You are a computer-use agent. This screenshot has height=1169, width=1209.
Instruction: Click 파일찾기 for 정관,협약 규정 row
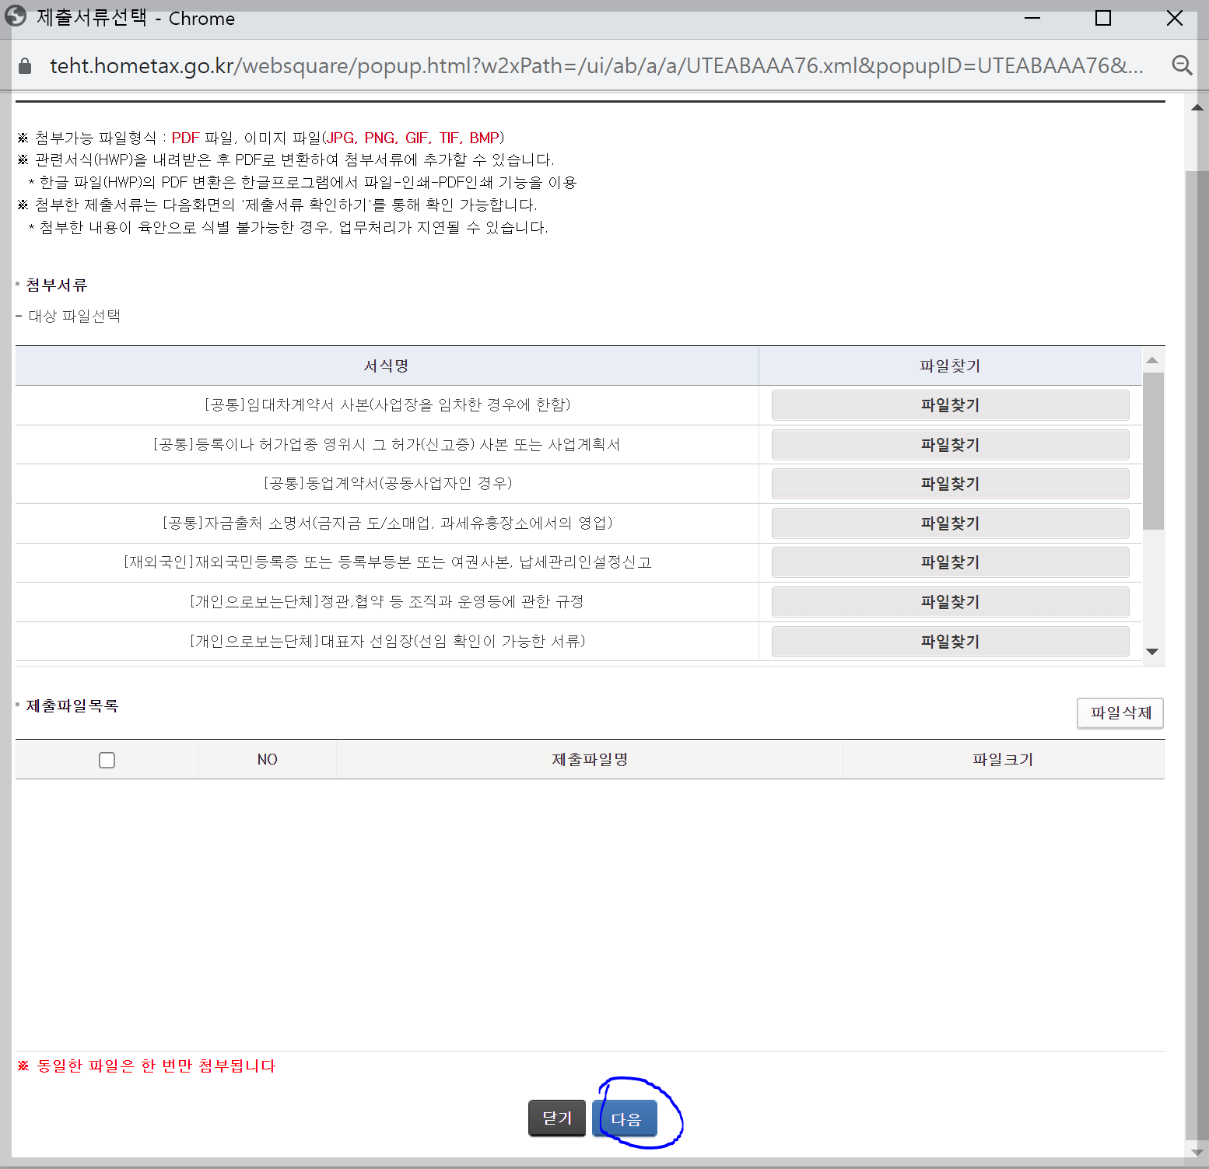pyautogui.click(x=949, y=601)
